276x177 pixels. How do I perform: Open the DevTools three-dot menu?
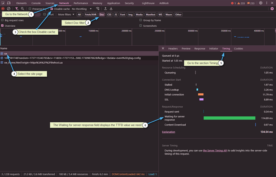click(x=267, y=3)
